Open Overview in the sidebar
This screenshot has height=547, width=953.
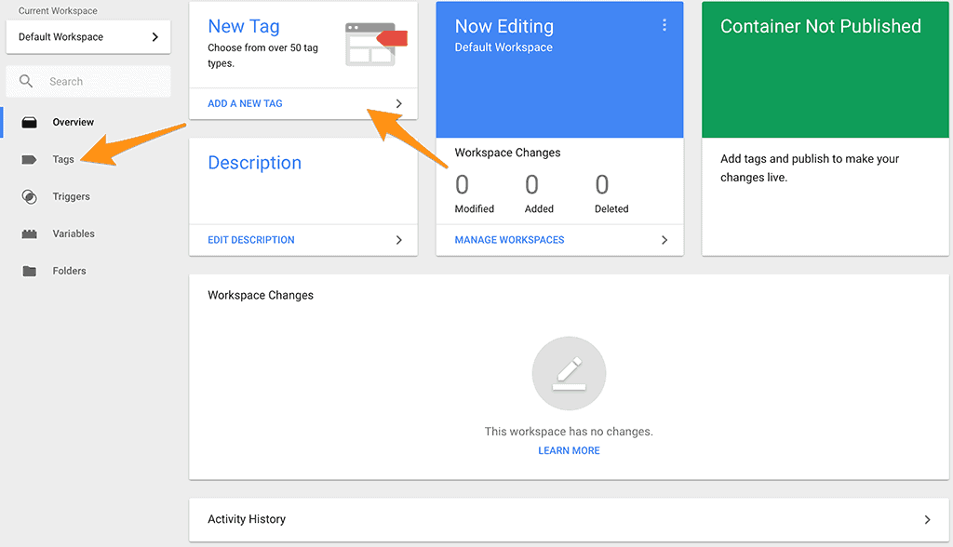[73, 122]
